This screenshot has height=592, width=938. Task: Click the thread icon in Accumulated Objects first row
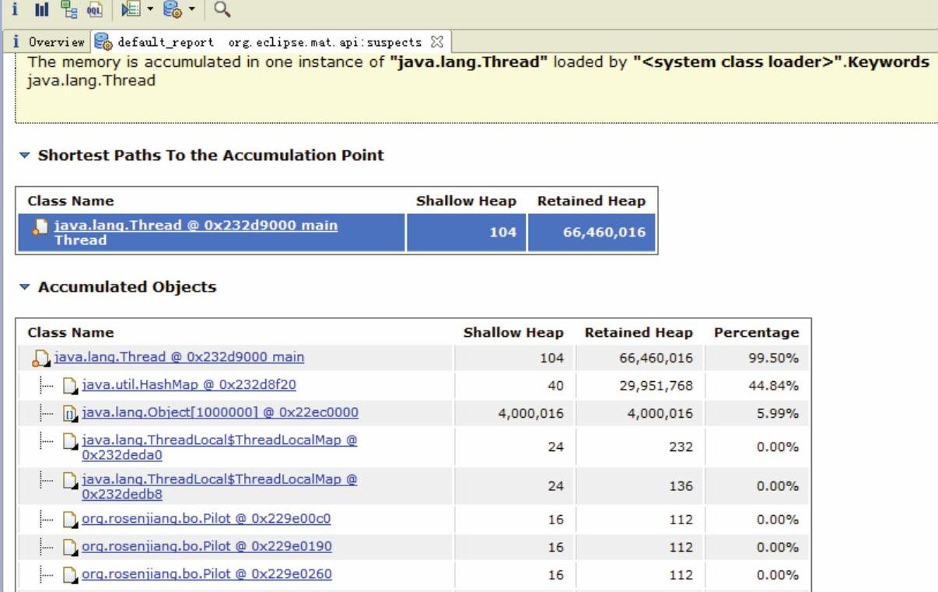click(40, 359)
